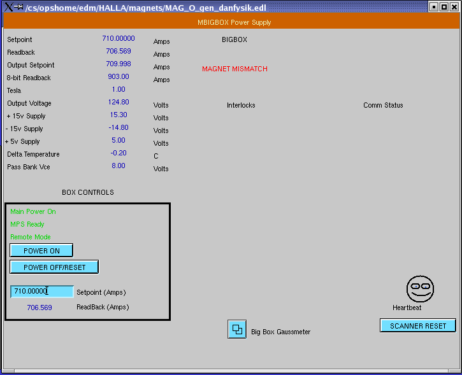Click the BIGBOX magnet name label
The image size is (462, 375).
(235, 39)
